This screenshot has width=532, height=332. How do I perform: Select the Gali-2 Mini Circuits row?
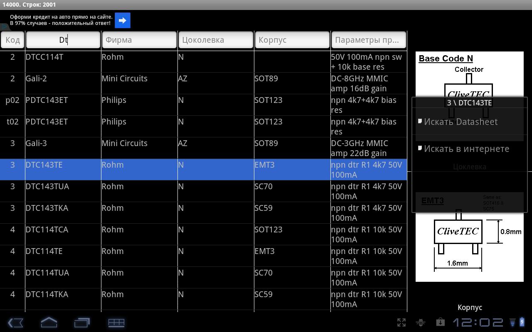coord(203,83)
